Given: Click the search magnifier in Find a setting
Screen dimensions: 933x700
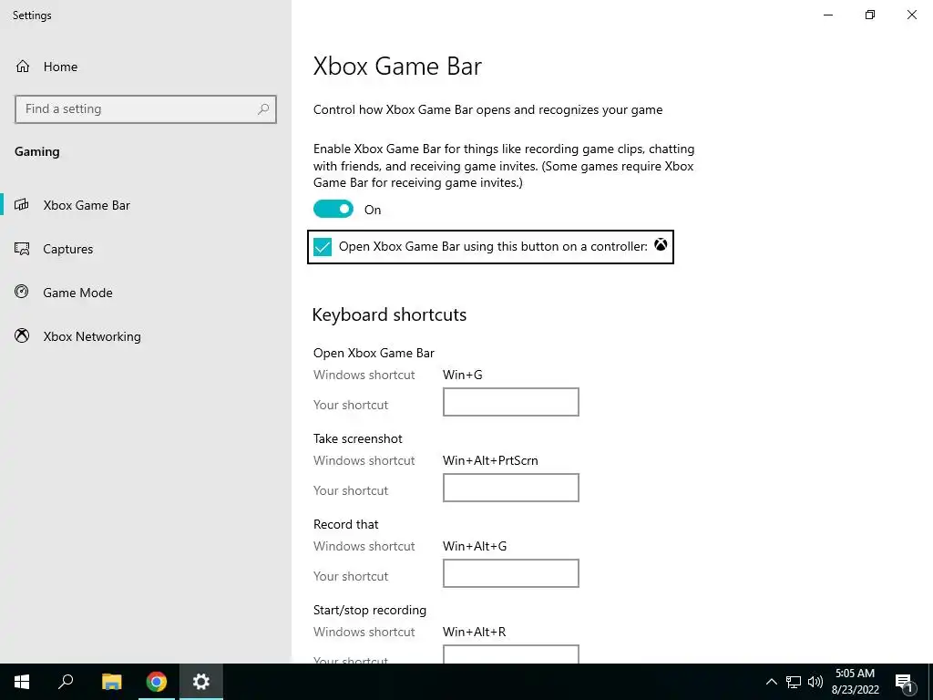Looking at the screenshot, I should point(263,109).
